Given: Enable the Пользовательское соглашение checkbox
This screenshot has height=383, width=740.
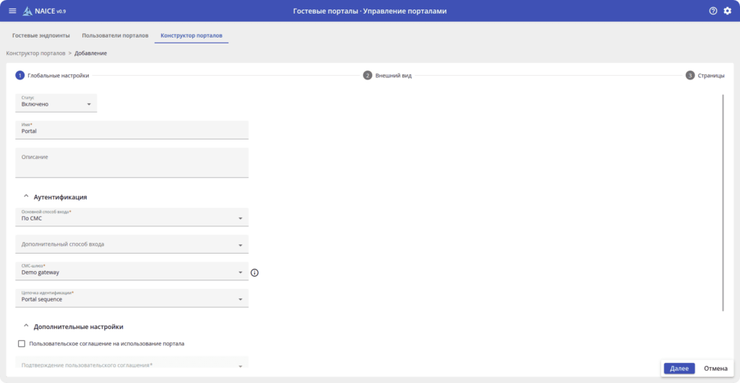Looking at the screenshot, I should click(x=22, y=343).
